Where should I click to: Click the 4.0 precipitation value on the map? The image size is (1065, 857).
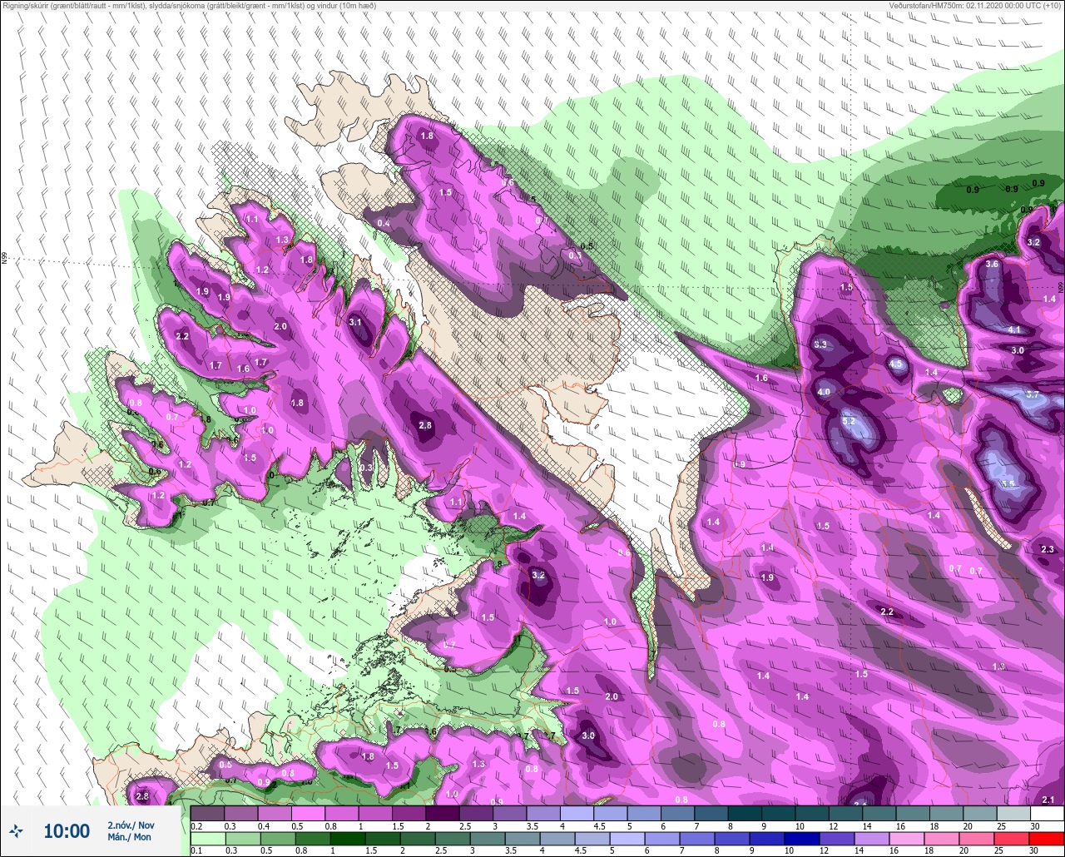[x=824, y=392]
